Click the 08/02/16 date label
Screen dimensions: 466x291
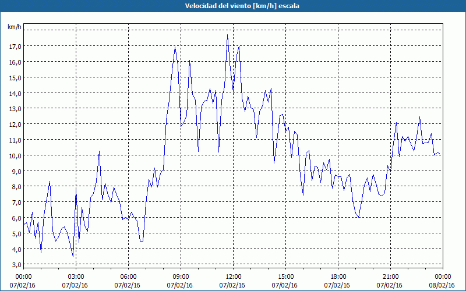point(442,285)
